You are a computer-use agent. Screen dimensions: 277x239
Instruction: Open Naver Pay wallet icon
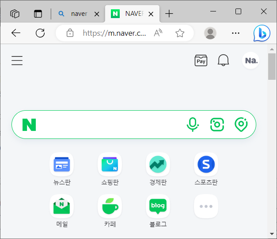coord(201,60)
